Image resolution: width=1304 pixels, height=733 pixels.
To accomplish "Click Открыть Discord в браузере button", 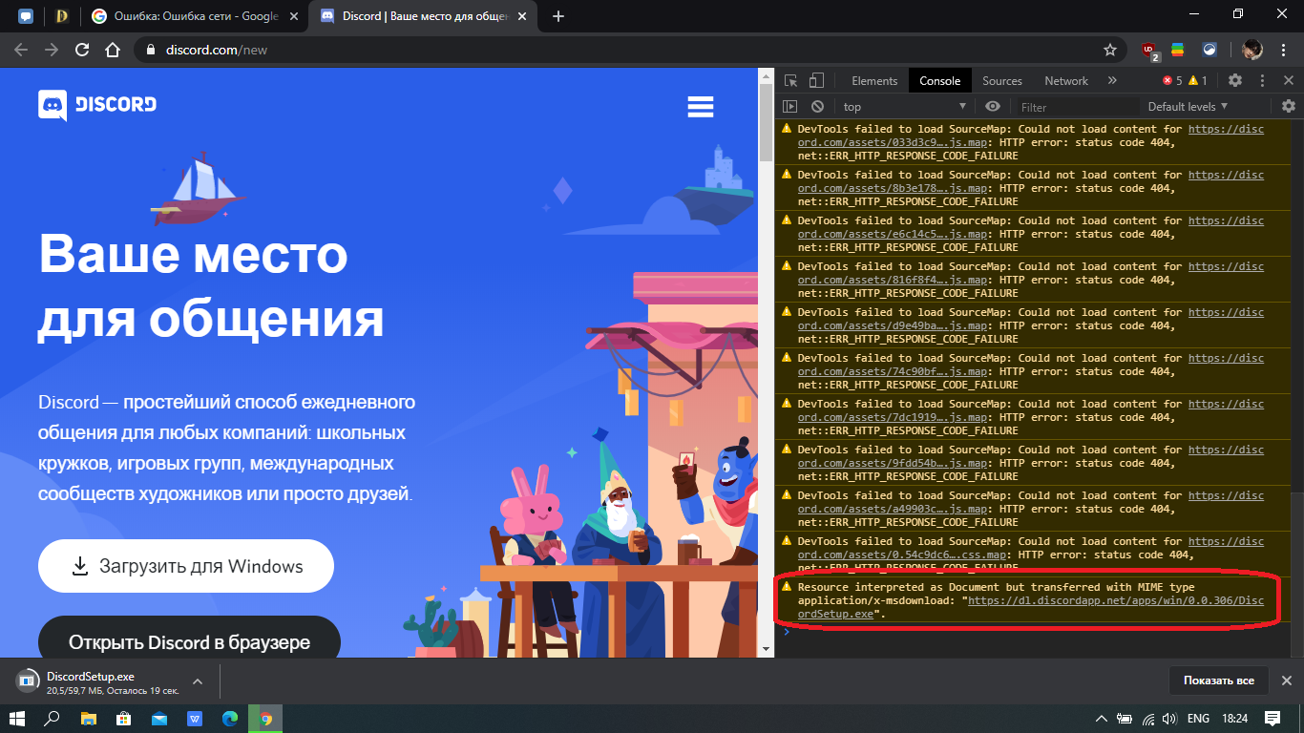I will coord(189,641).
